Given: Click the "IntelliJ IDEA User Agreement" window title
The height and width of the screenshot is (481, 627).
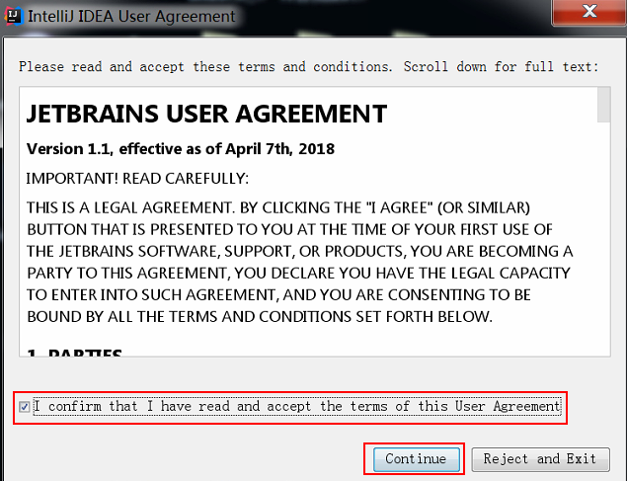Looking at the screenshot, I should pos(131,17).
